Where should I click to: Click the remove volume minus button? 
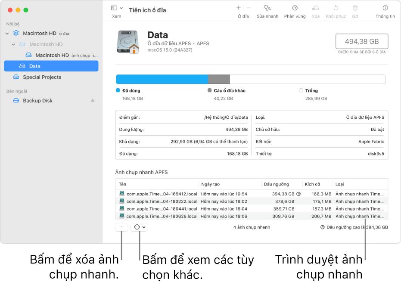coord(249,8)
